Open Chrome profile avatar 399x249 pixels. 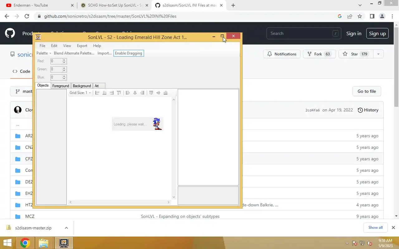382,16
